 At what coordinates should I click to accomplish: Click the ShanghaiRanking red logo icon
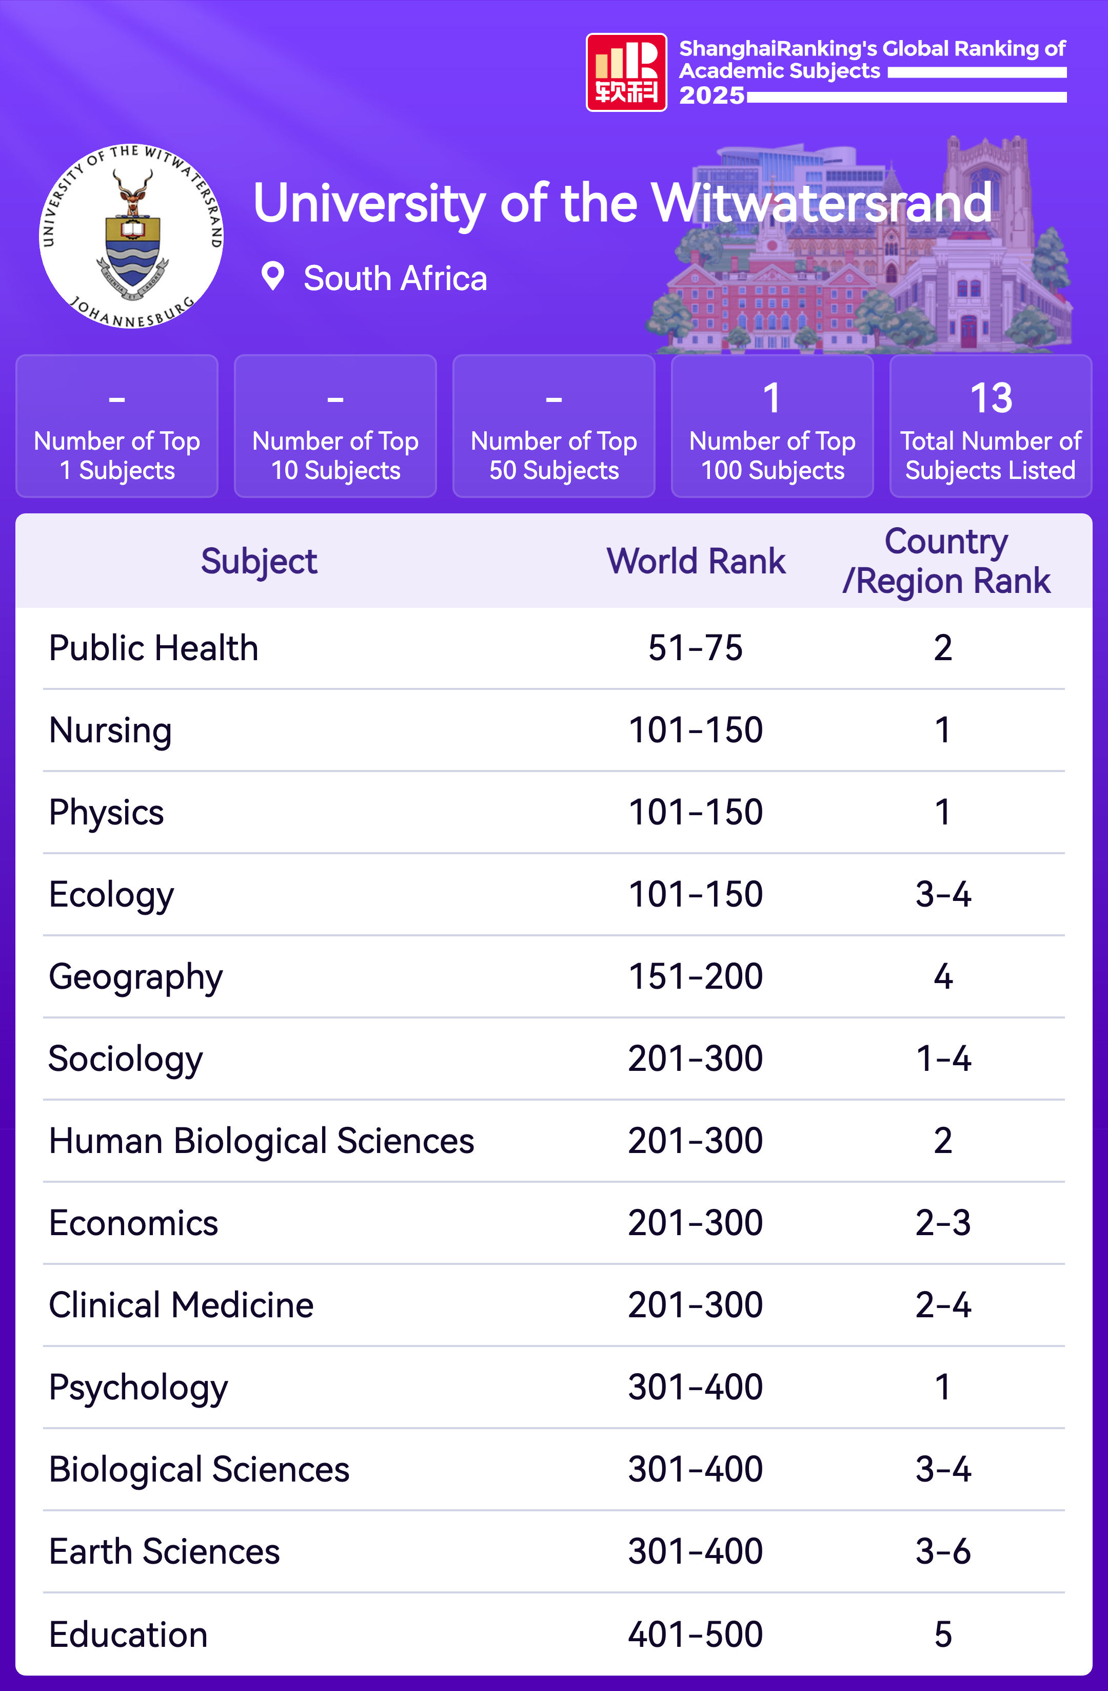625,72
